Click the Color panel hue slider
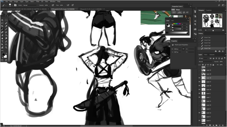This screenshot has width=227, height=127. 177,24
